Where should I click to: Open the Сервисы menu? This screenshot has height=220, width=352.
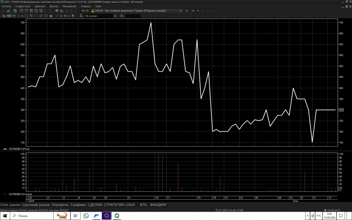point(86,6)
